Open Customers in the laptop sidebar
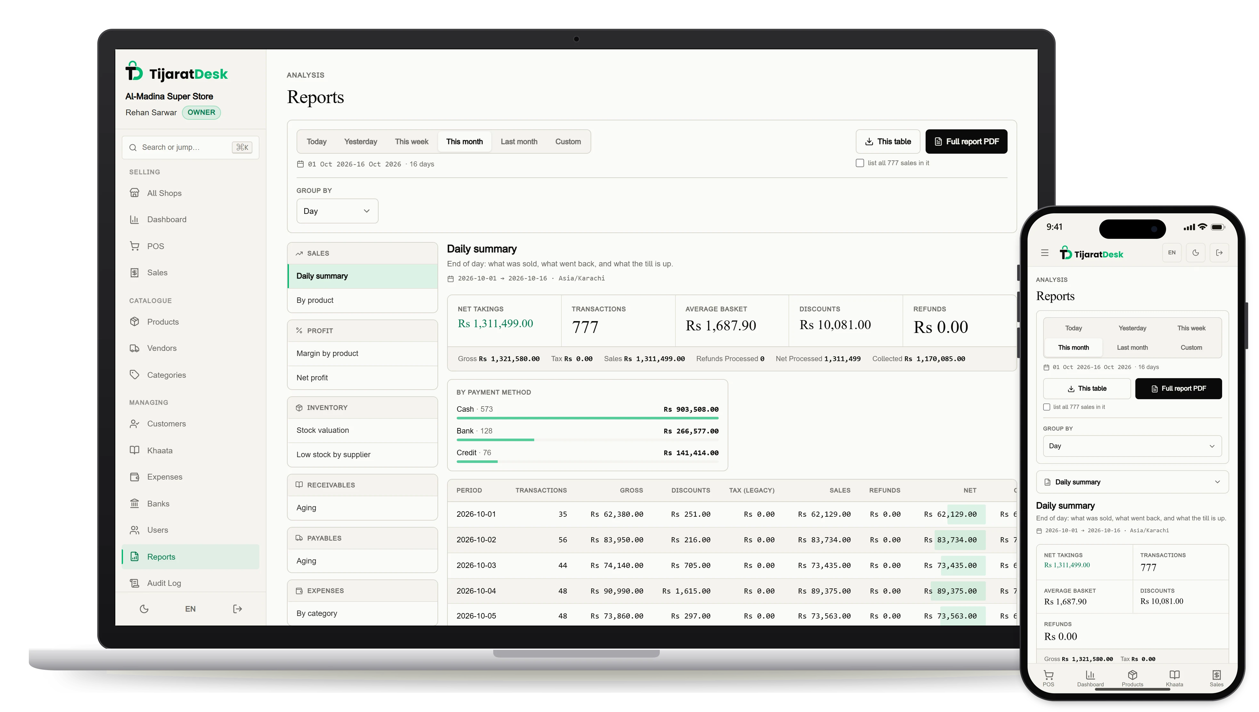 (190, 424)
